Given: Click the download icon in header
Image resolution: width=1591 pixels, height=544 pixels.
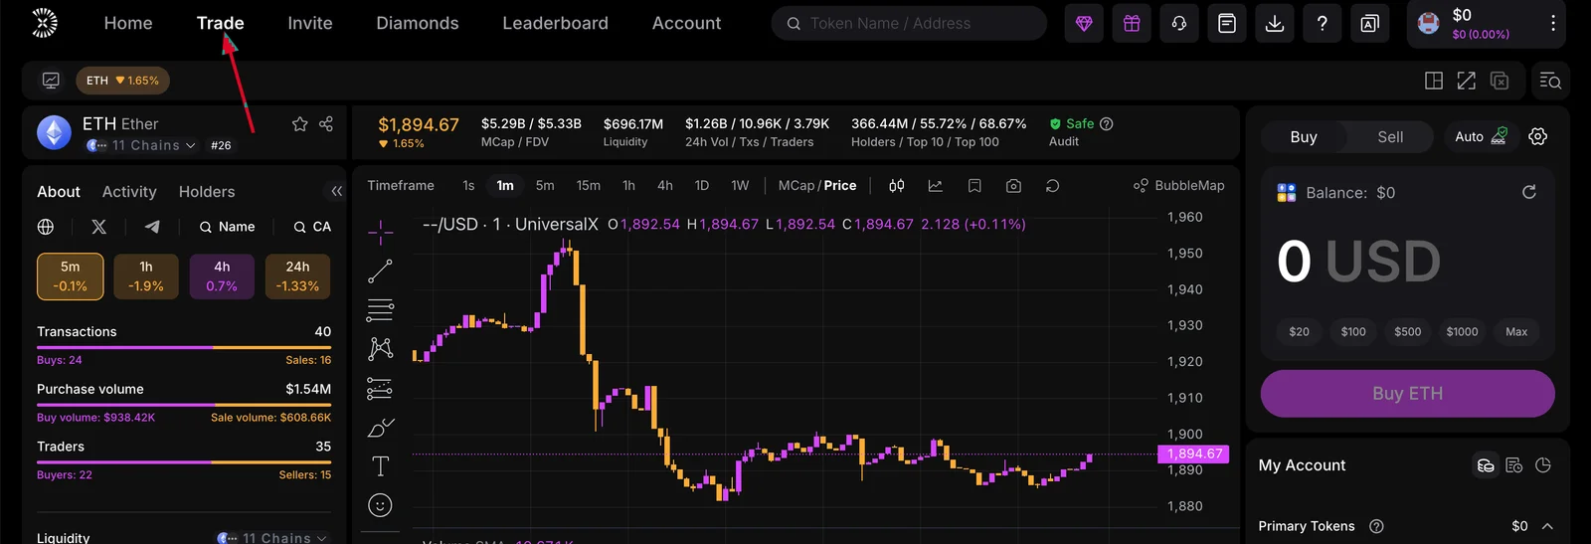Looking at the screenshot, I should click(1275, 23).
